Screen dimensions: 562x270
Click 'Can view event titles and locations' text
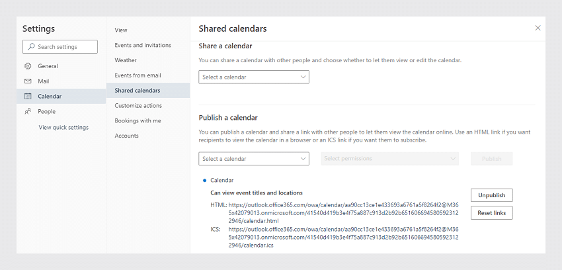tap(257, 193)
